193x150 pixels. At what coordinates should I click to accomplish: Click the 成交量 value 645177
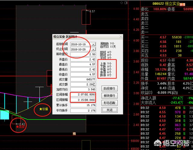[83, 79]
